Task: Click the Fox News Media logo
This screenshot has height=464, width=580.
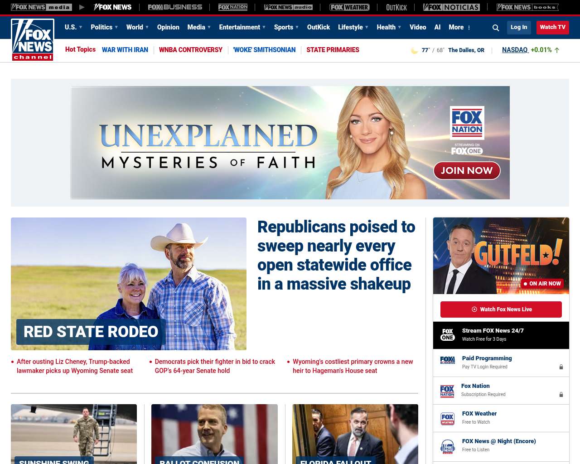Action: (41, 7)
